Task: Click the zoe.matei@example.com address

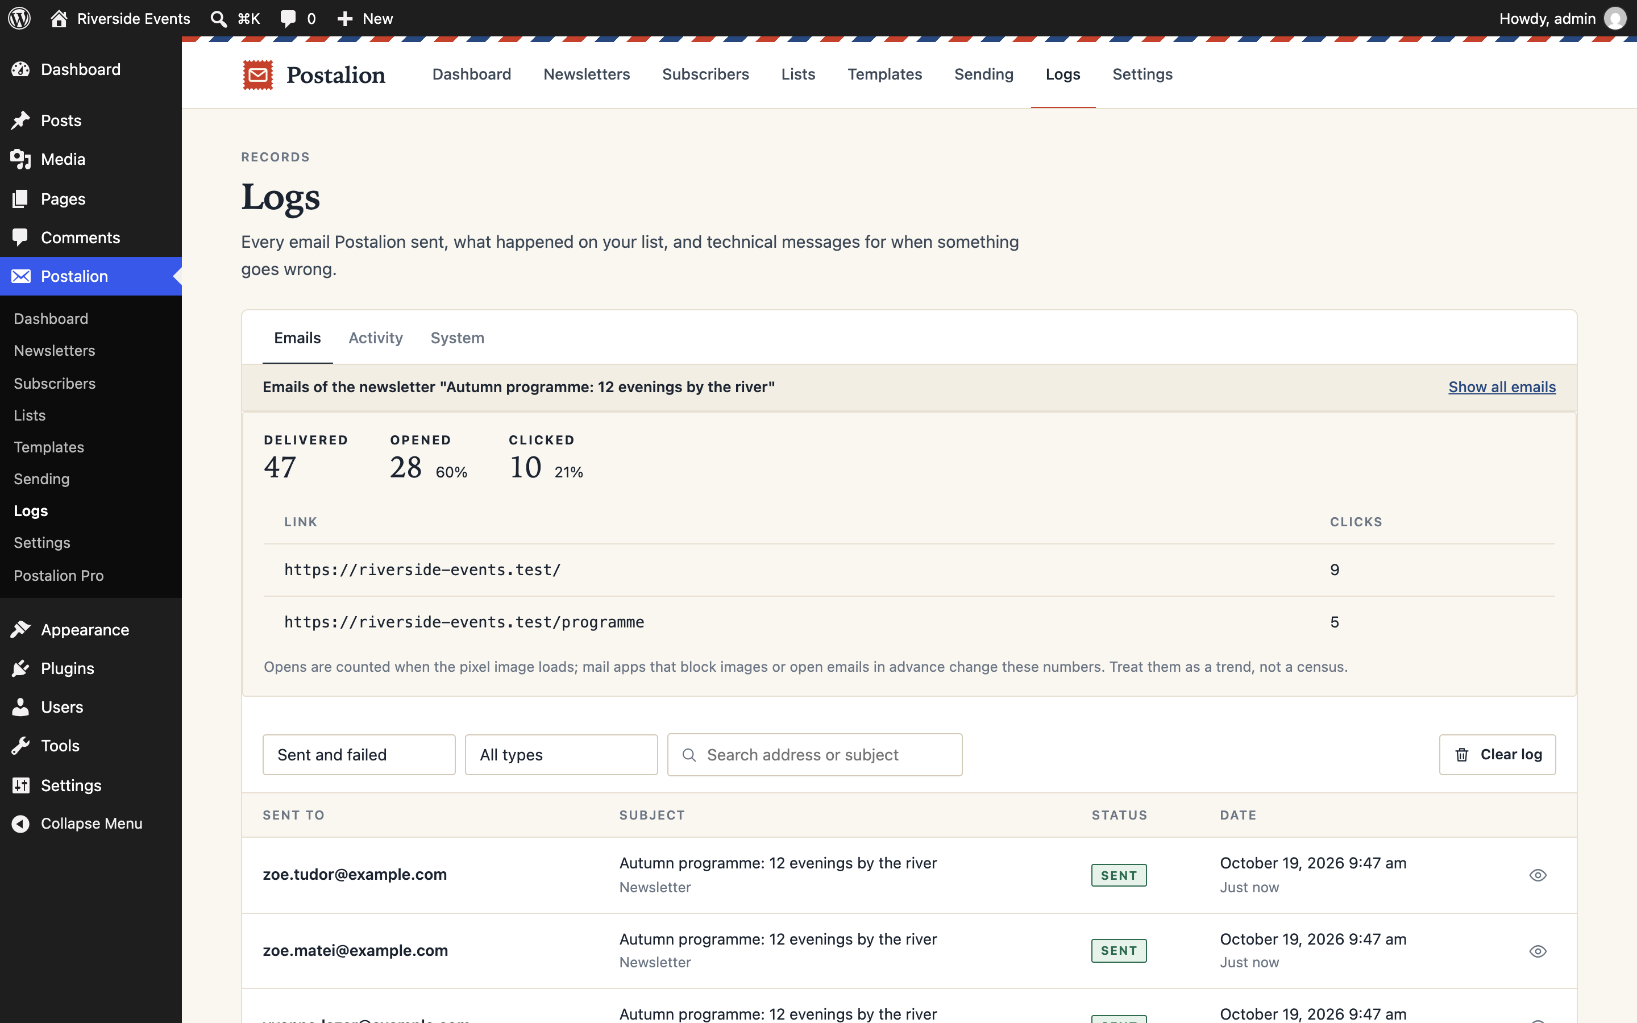Action: [x=355, y=950]
